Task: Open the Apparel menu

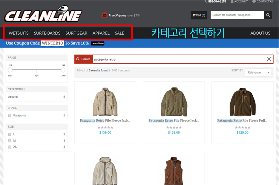Action: [x=101, y=33]
